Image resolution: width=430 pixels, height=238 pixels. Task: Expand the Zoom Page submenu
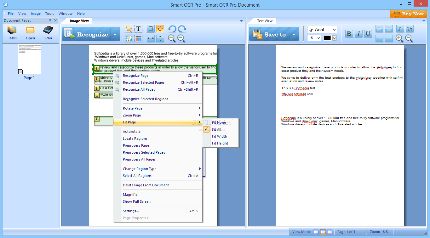[x=158, y=115]
